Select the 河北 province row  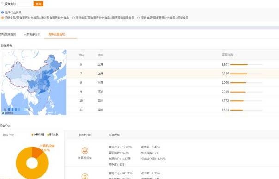(173, 92)
